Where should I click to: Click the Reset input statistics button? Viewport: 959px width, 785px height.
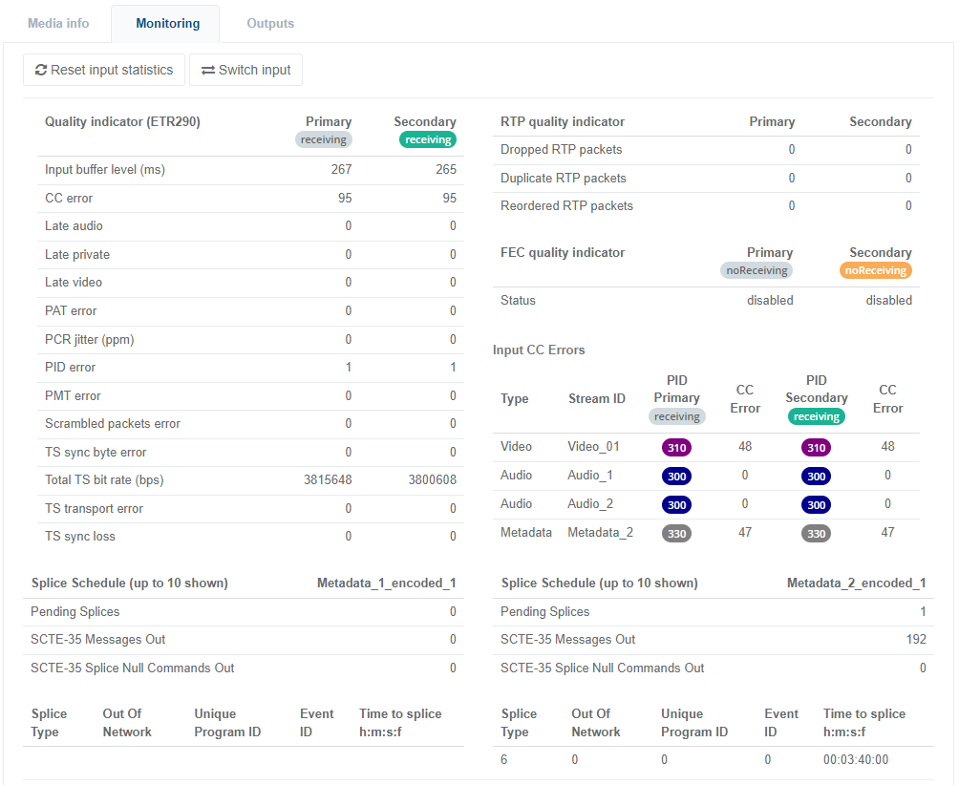coord(104,70)
